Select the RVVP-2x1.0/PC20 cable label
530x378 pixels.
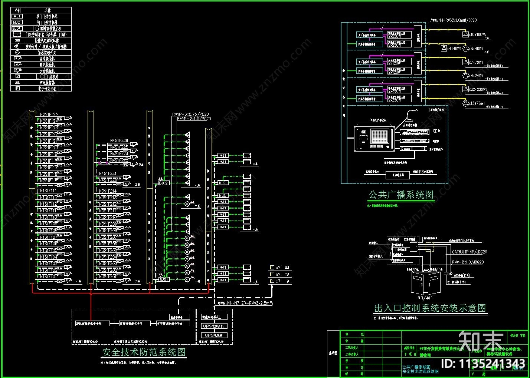(x=194, y=119)
